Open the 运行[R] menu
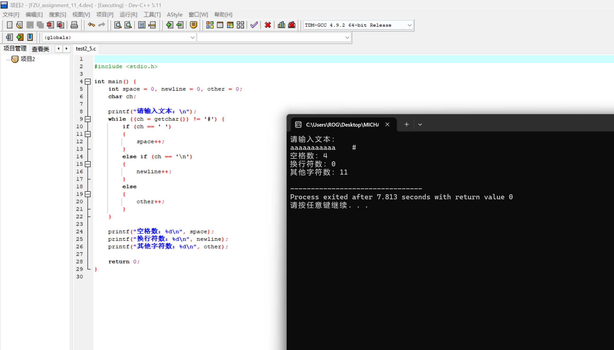 pos(128,15)
